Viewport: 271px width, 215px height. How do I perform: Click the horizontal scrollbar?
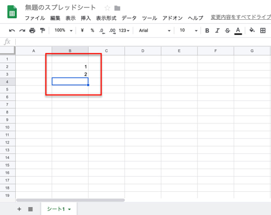(71, 200)
